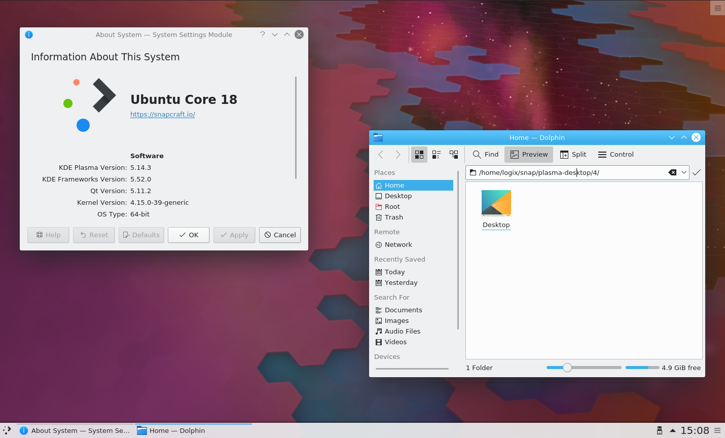The width and height of the screenshot is (725, 438).
Task: Open Desktop in Places panel
Action: point(413,196)
